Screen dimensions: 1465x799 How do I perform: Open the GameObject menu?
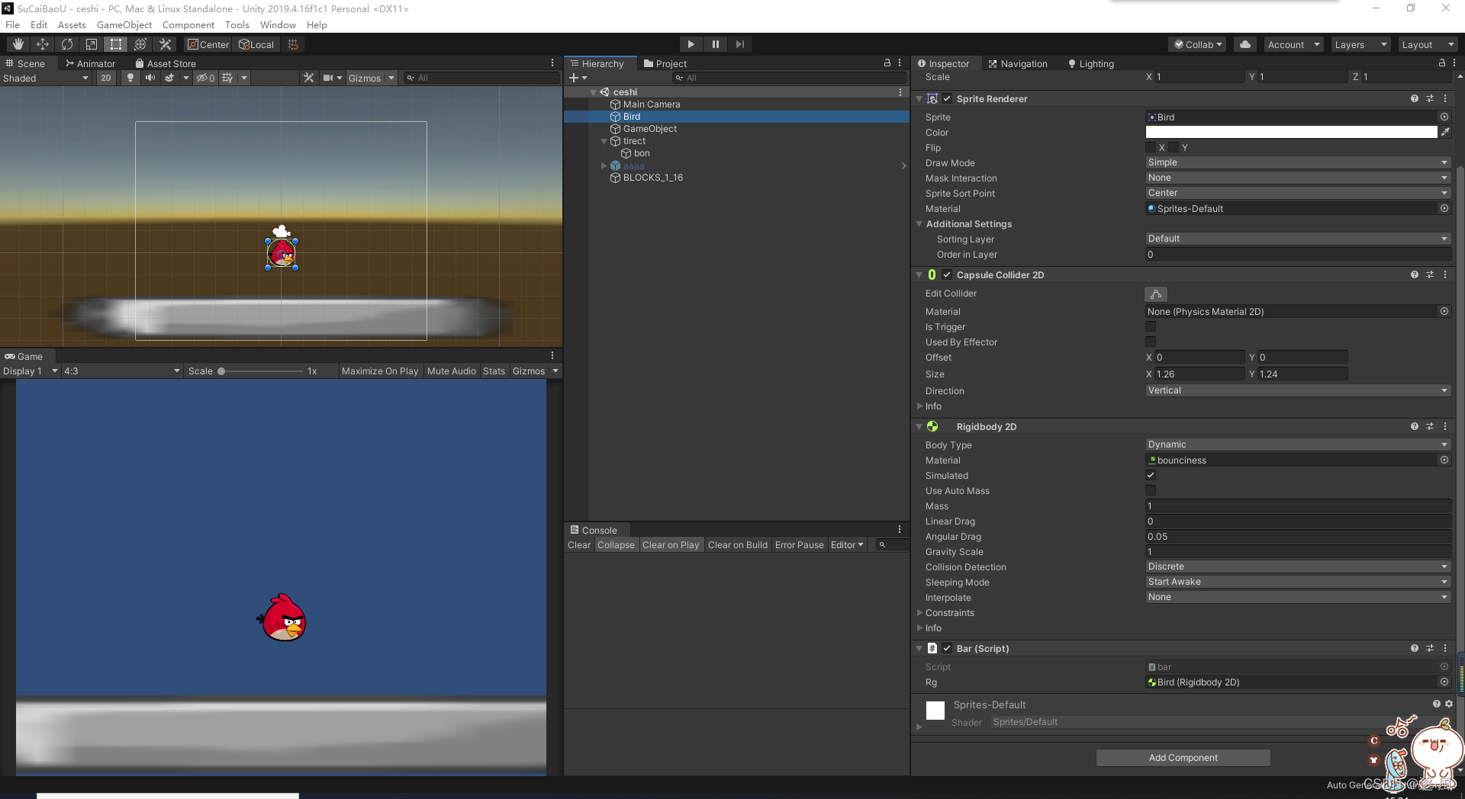(124, 24)
